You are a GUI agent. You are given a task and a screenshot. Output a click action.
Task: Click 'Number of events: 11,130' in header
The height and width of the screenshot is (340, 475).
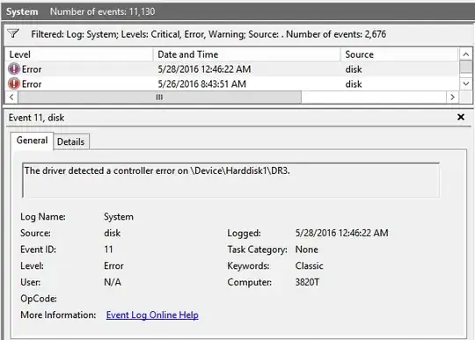(102, 11)
